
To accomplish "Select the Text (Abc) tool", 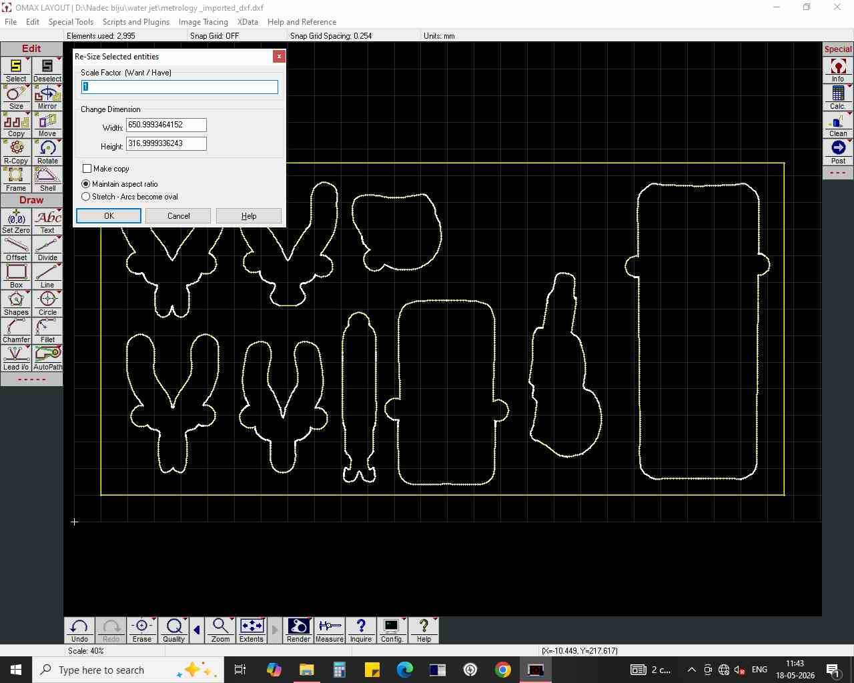I will click(47, 221).
